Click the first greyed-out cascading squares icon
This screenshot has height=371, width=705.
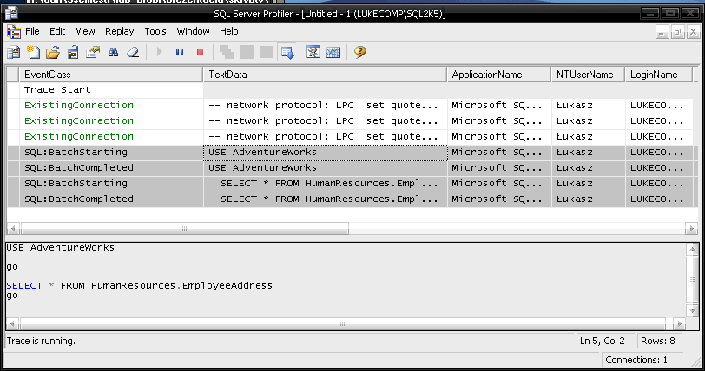[226, 52]
